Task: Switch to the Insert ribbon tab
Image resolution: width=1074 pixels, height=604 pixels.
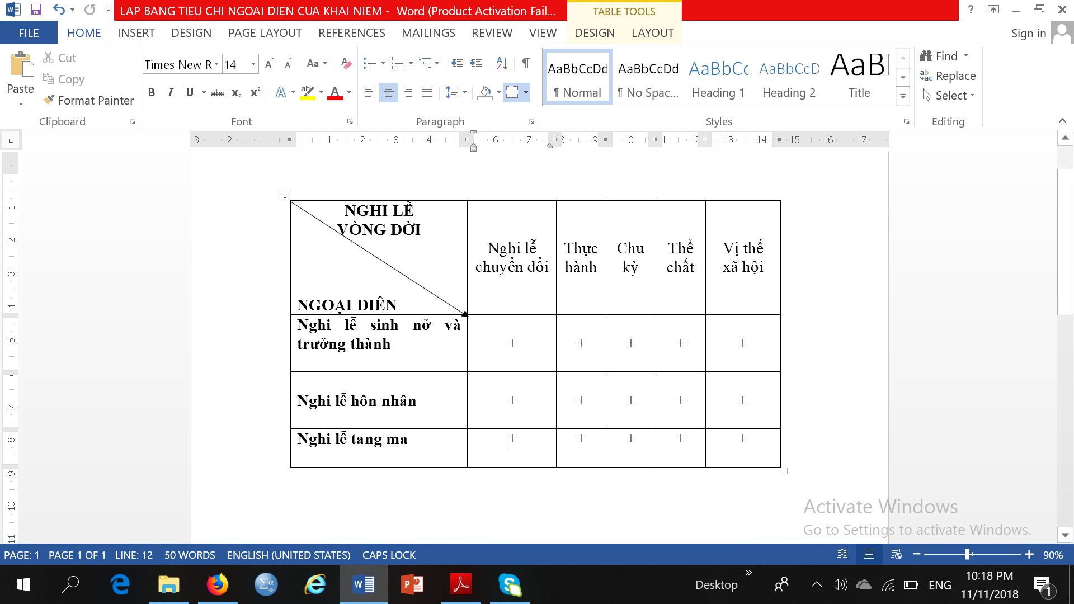Action: (x=136, y=33)
